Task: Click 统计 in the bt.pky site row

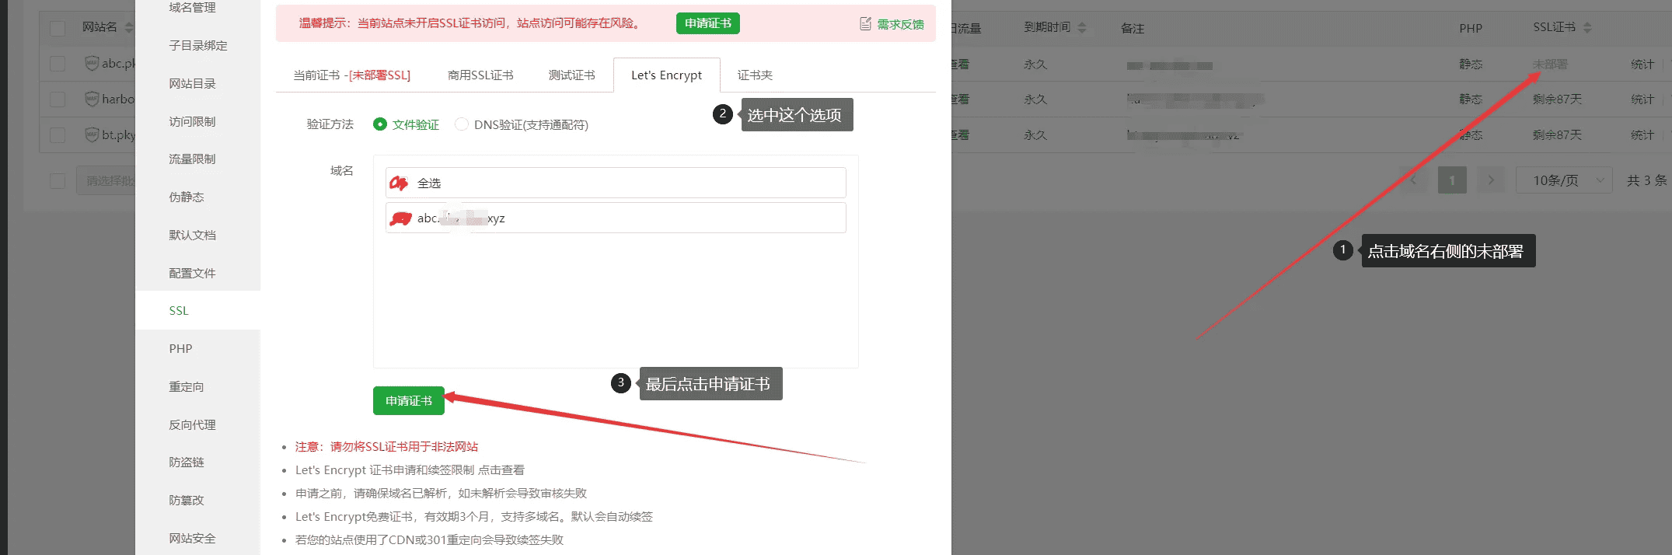Action: pyautogui.click(x=1642, y=135)
